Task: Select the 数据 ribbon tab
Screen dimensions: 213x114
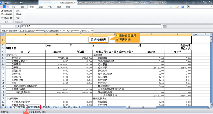Action: [32, 7]
